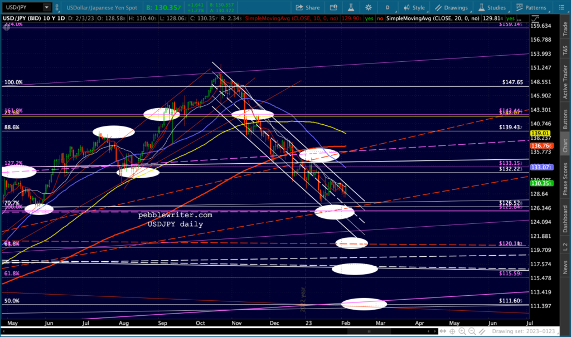
Task: Expand the USD/JPY symbol dropdown
Action: (47, 8)
